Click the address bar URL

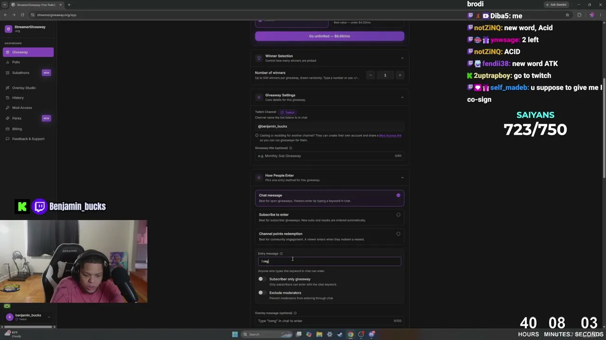tap(56, 15)
